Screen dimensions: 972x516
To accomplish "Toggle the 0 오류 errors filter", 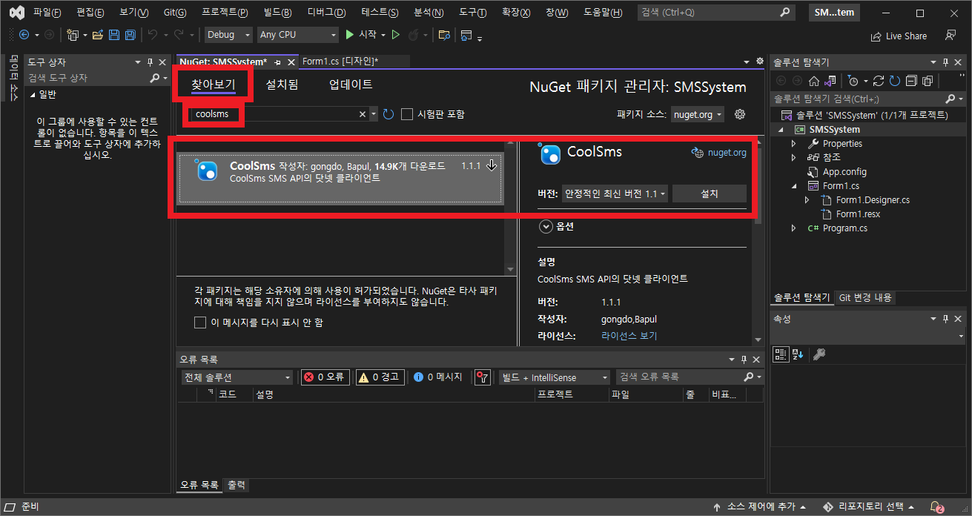I will click(324, 377).
